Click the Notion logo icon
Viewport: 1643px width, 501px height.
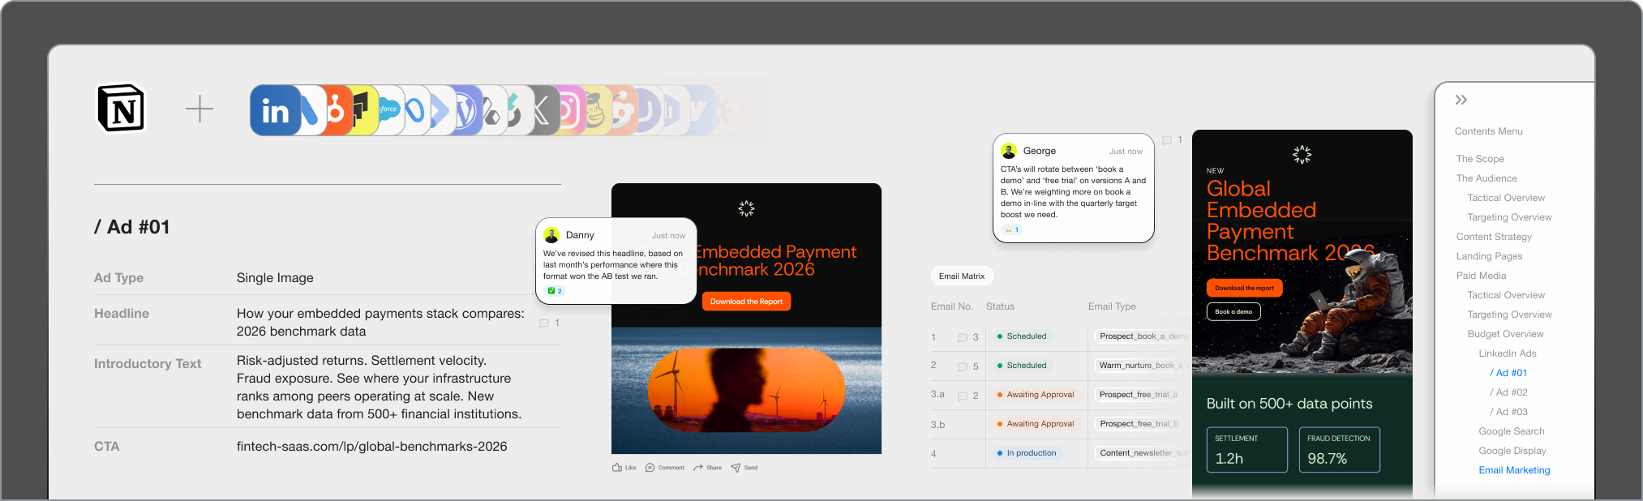point(121,108)
